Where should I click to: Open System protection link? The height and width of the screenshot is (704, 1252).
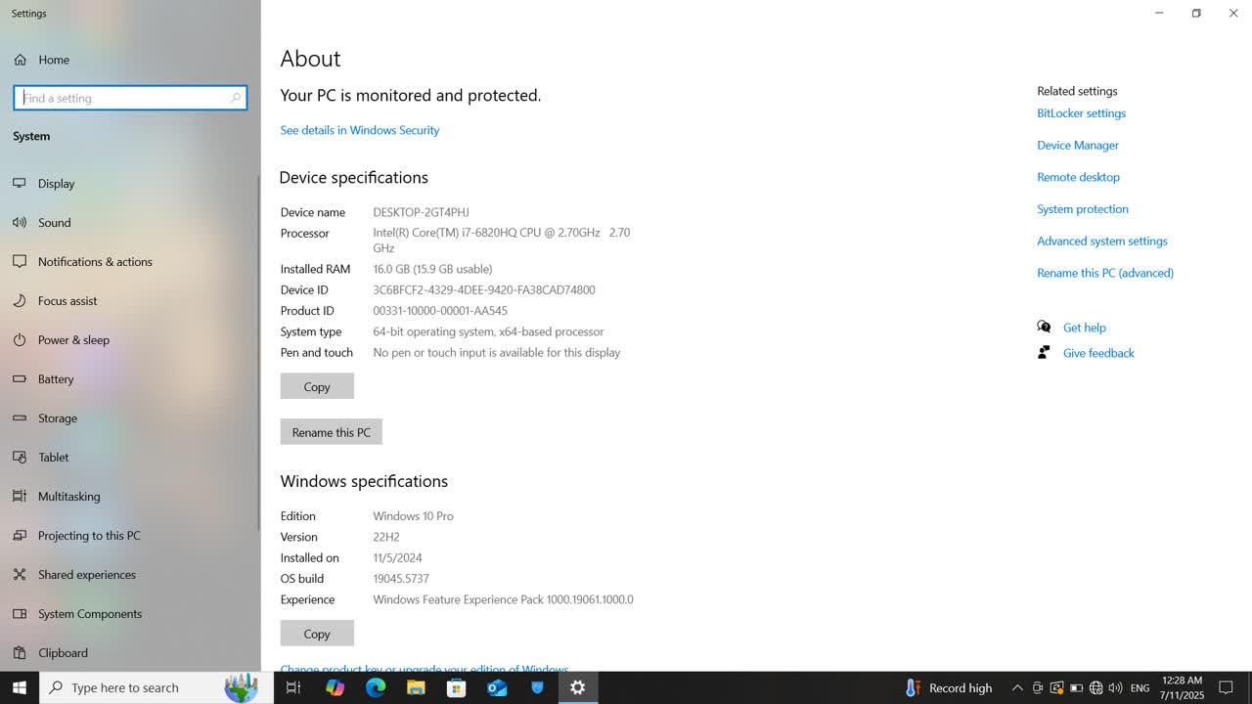(x=1083, y=209)
